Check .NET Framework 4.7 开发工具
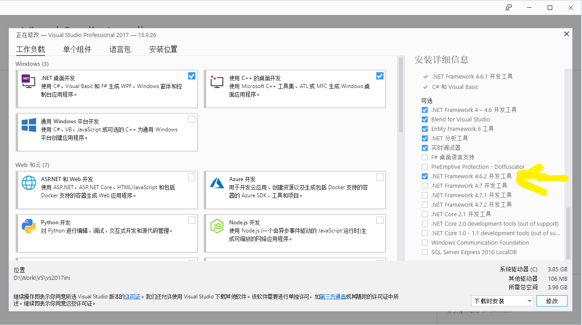The width and height of the screenshot is (582, 325). click(x=425, y=186)
